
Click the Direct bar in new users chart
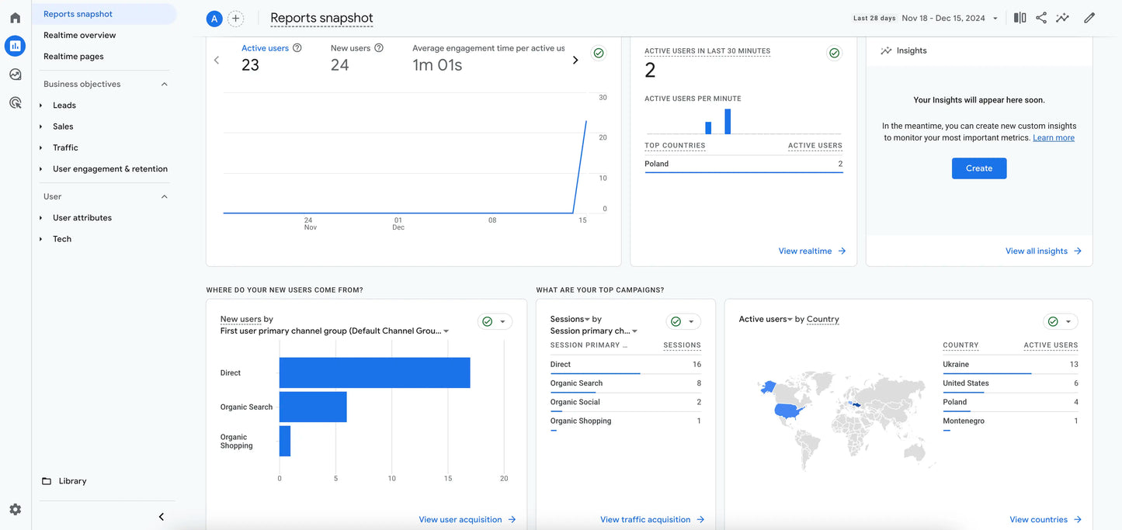(374, 373)
